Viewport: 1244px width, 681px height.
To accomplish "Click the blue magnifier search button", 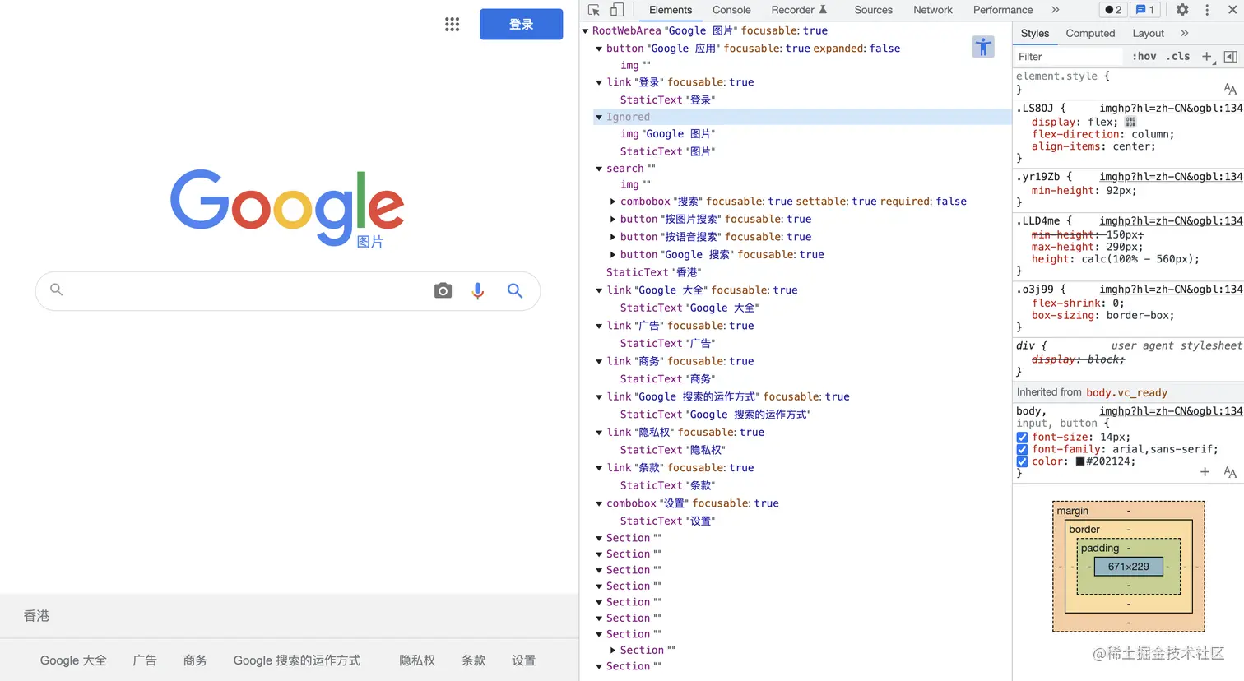I will (x=515, y=290).
